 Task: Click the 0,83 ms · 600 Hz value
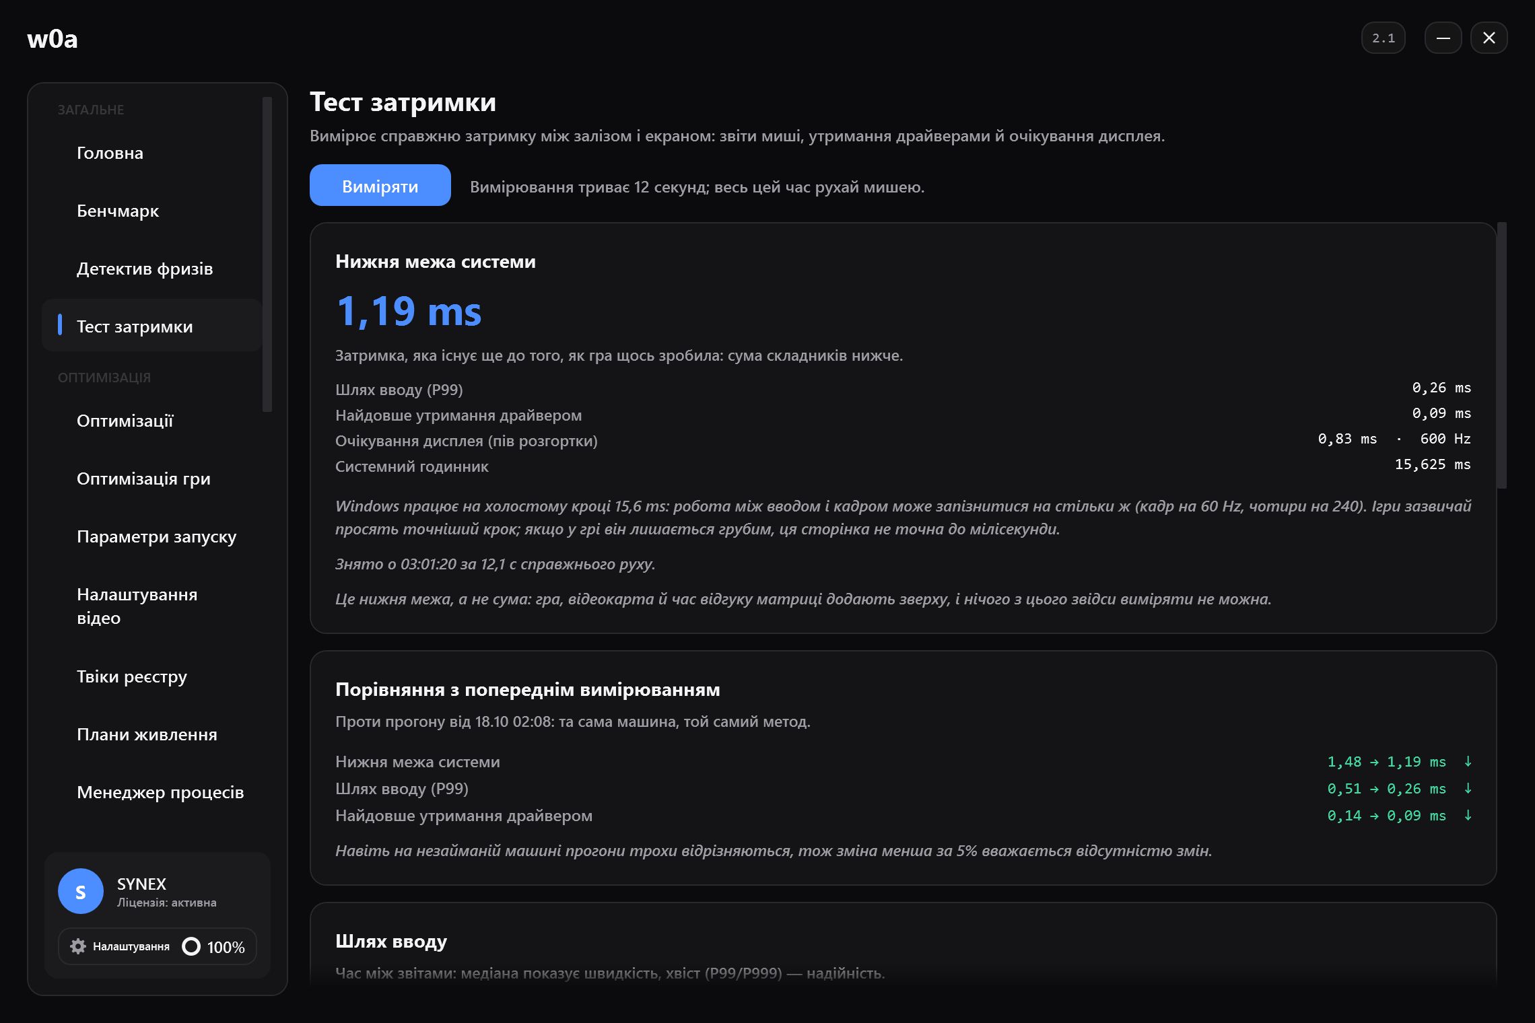coord(1394,439)
